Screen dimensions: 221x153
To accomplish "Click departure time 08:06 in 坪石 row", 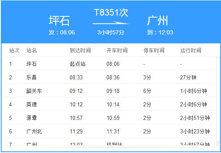I will pos(113,64).
